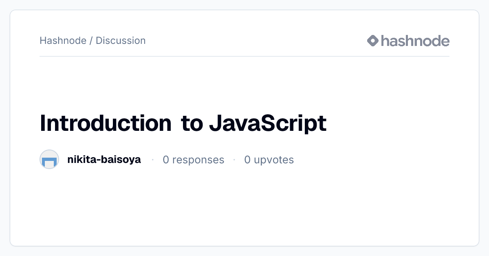
Task: Select the Discussion breadcrumb item
Action: 121,41
